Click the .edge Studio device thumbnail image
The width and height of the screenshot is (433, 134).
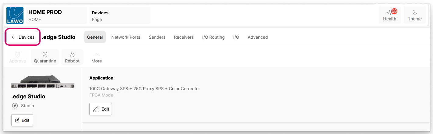[43, 82]
